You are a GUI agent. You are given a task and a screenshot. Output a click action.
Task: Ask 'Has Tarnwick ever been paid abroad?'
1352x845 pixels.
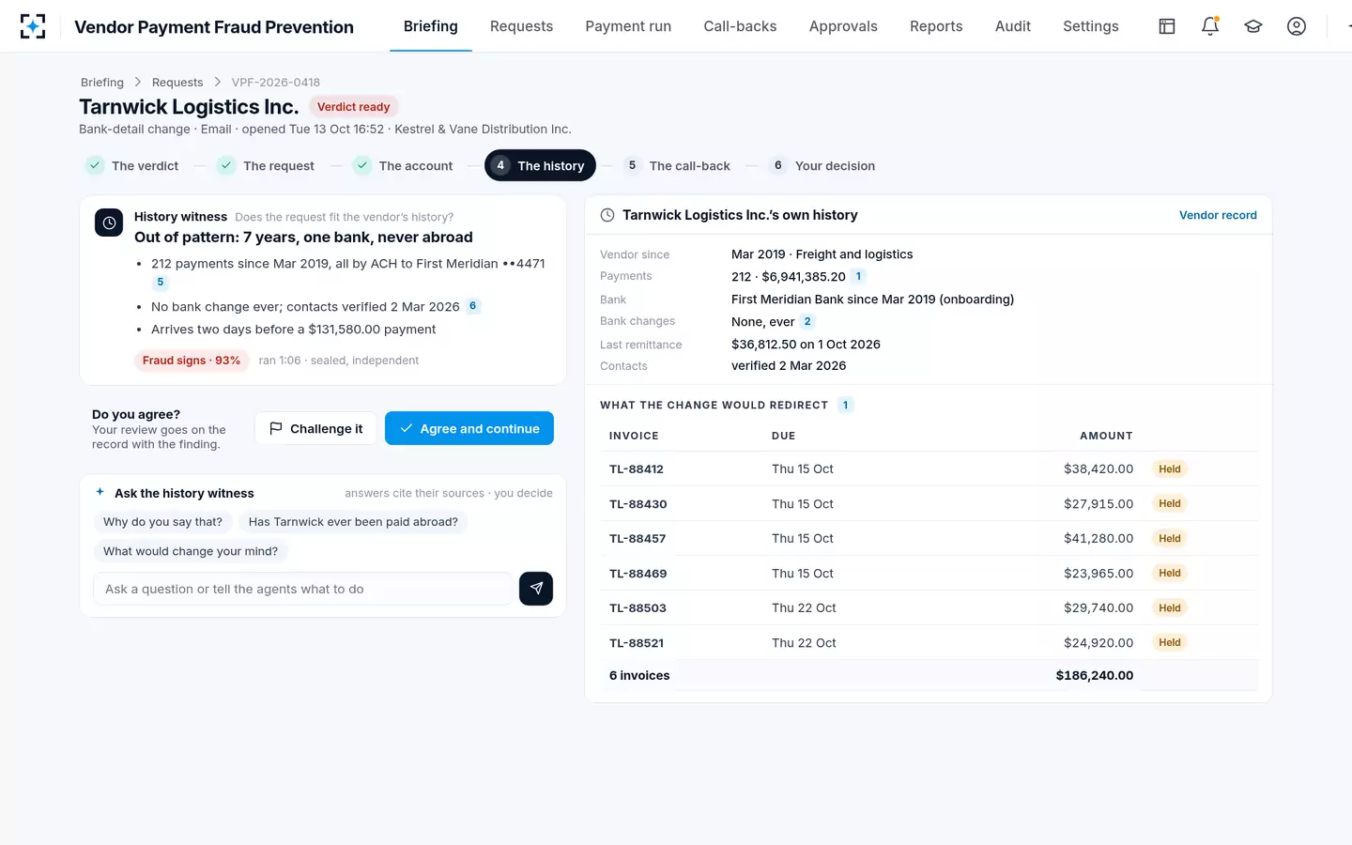(353, 522)
